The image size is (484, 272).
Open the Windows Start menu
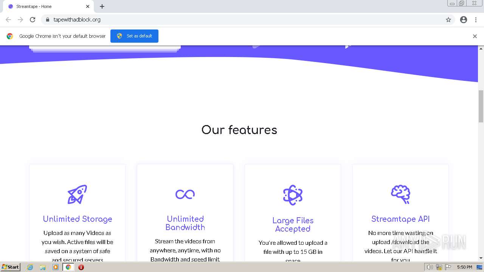[x=10, y=267]
